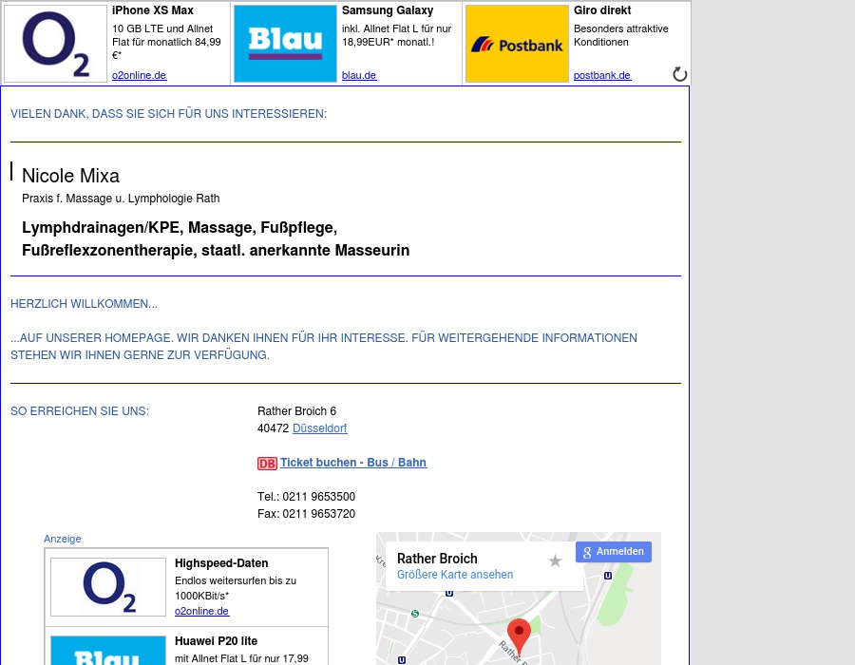Open the blau.de link
The image size is (855, 665).
coord(359,76)
